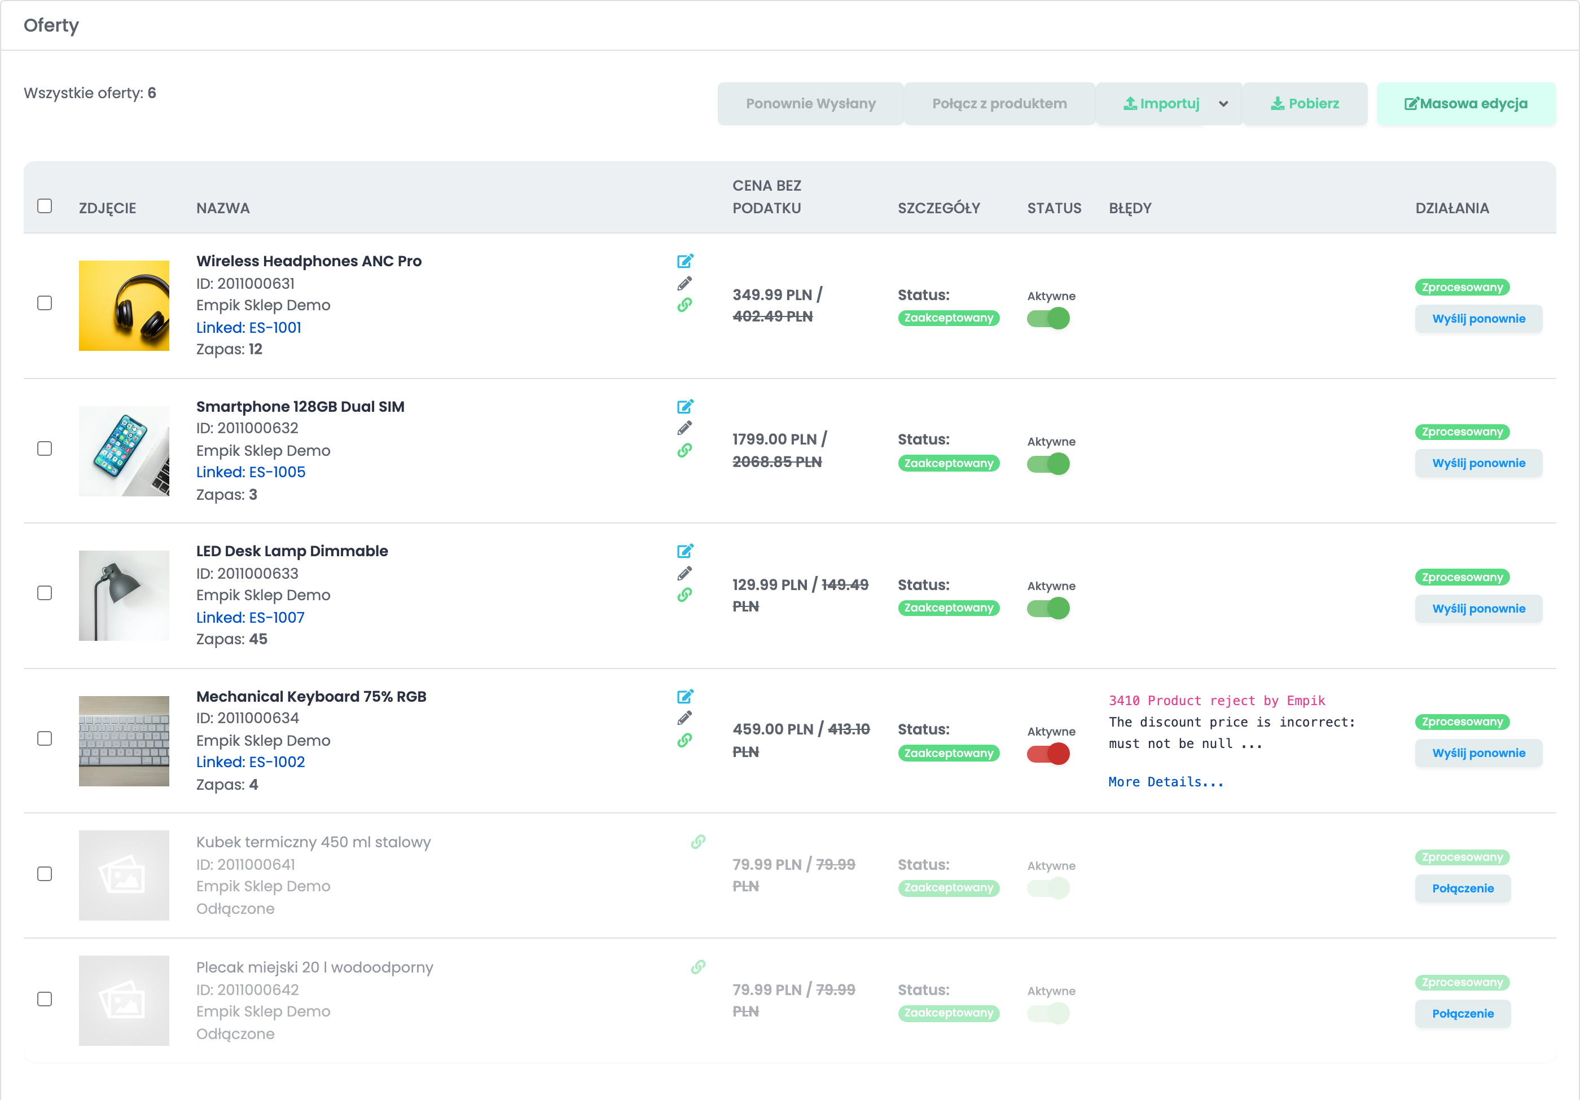1580x1100 pixels.
Task: Select checkbox for Kubek termiczny 450 ml stalowy
Action: 45,874
